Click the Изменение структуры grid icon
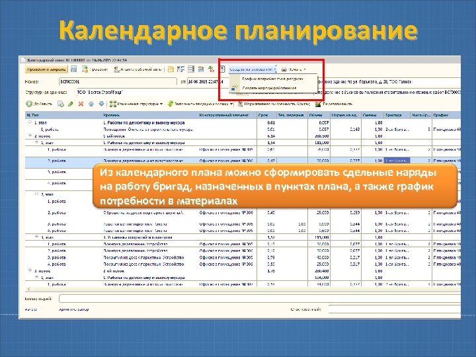 pyautogui.click(x=113, y=104)
